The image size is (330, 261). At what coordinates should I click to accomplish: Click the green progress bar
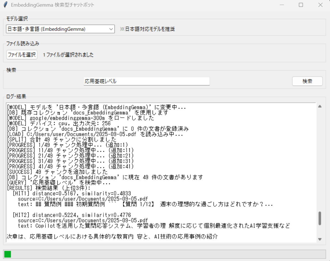[7, 254]
